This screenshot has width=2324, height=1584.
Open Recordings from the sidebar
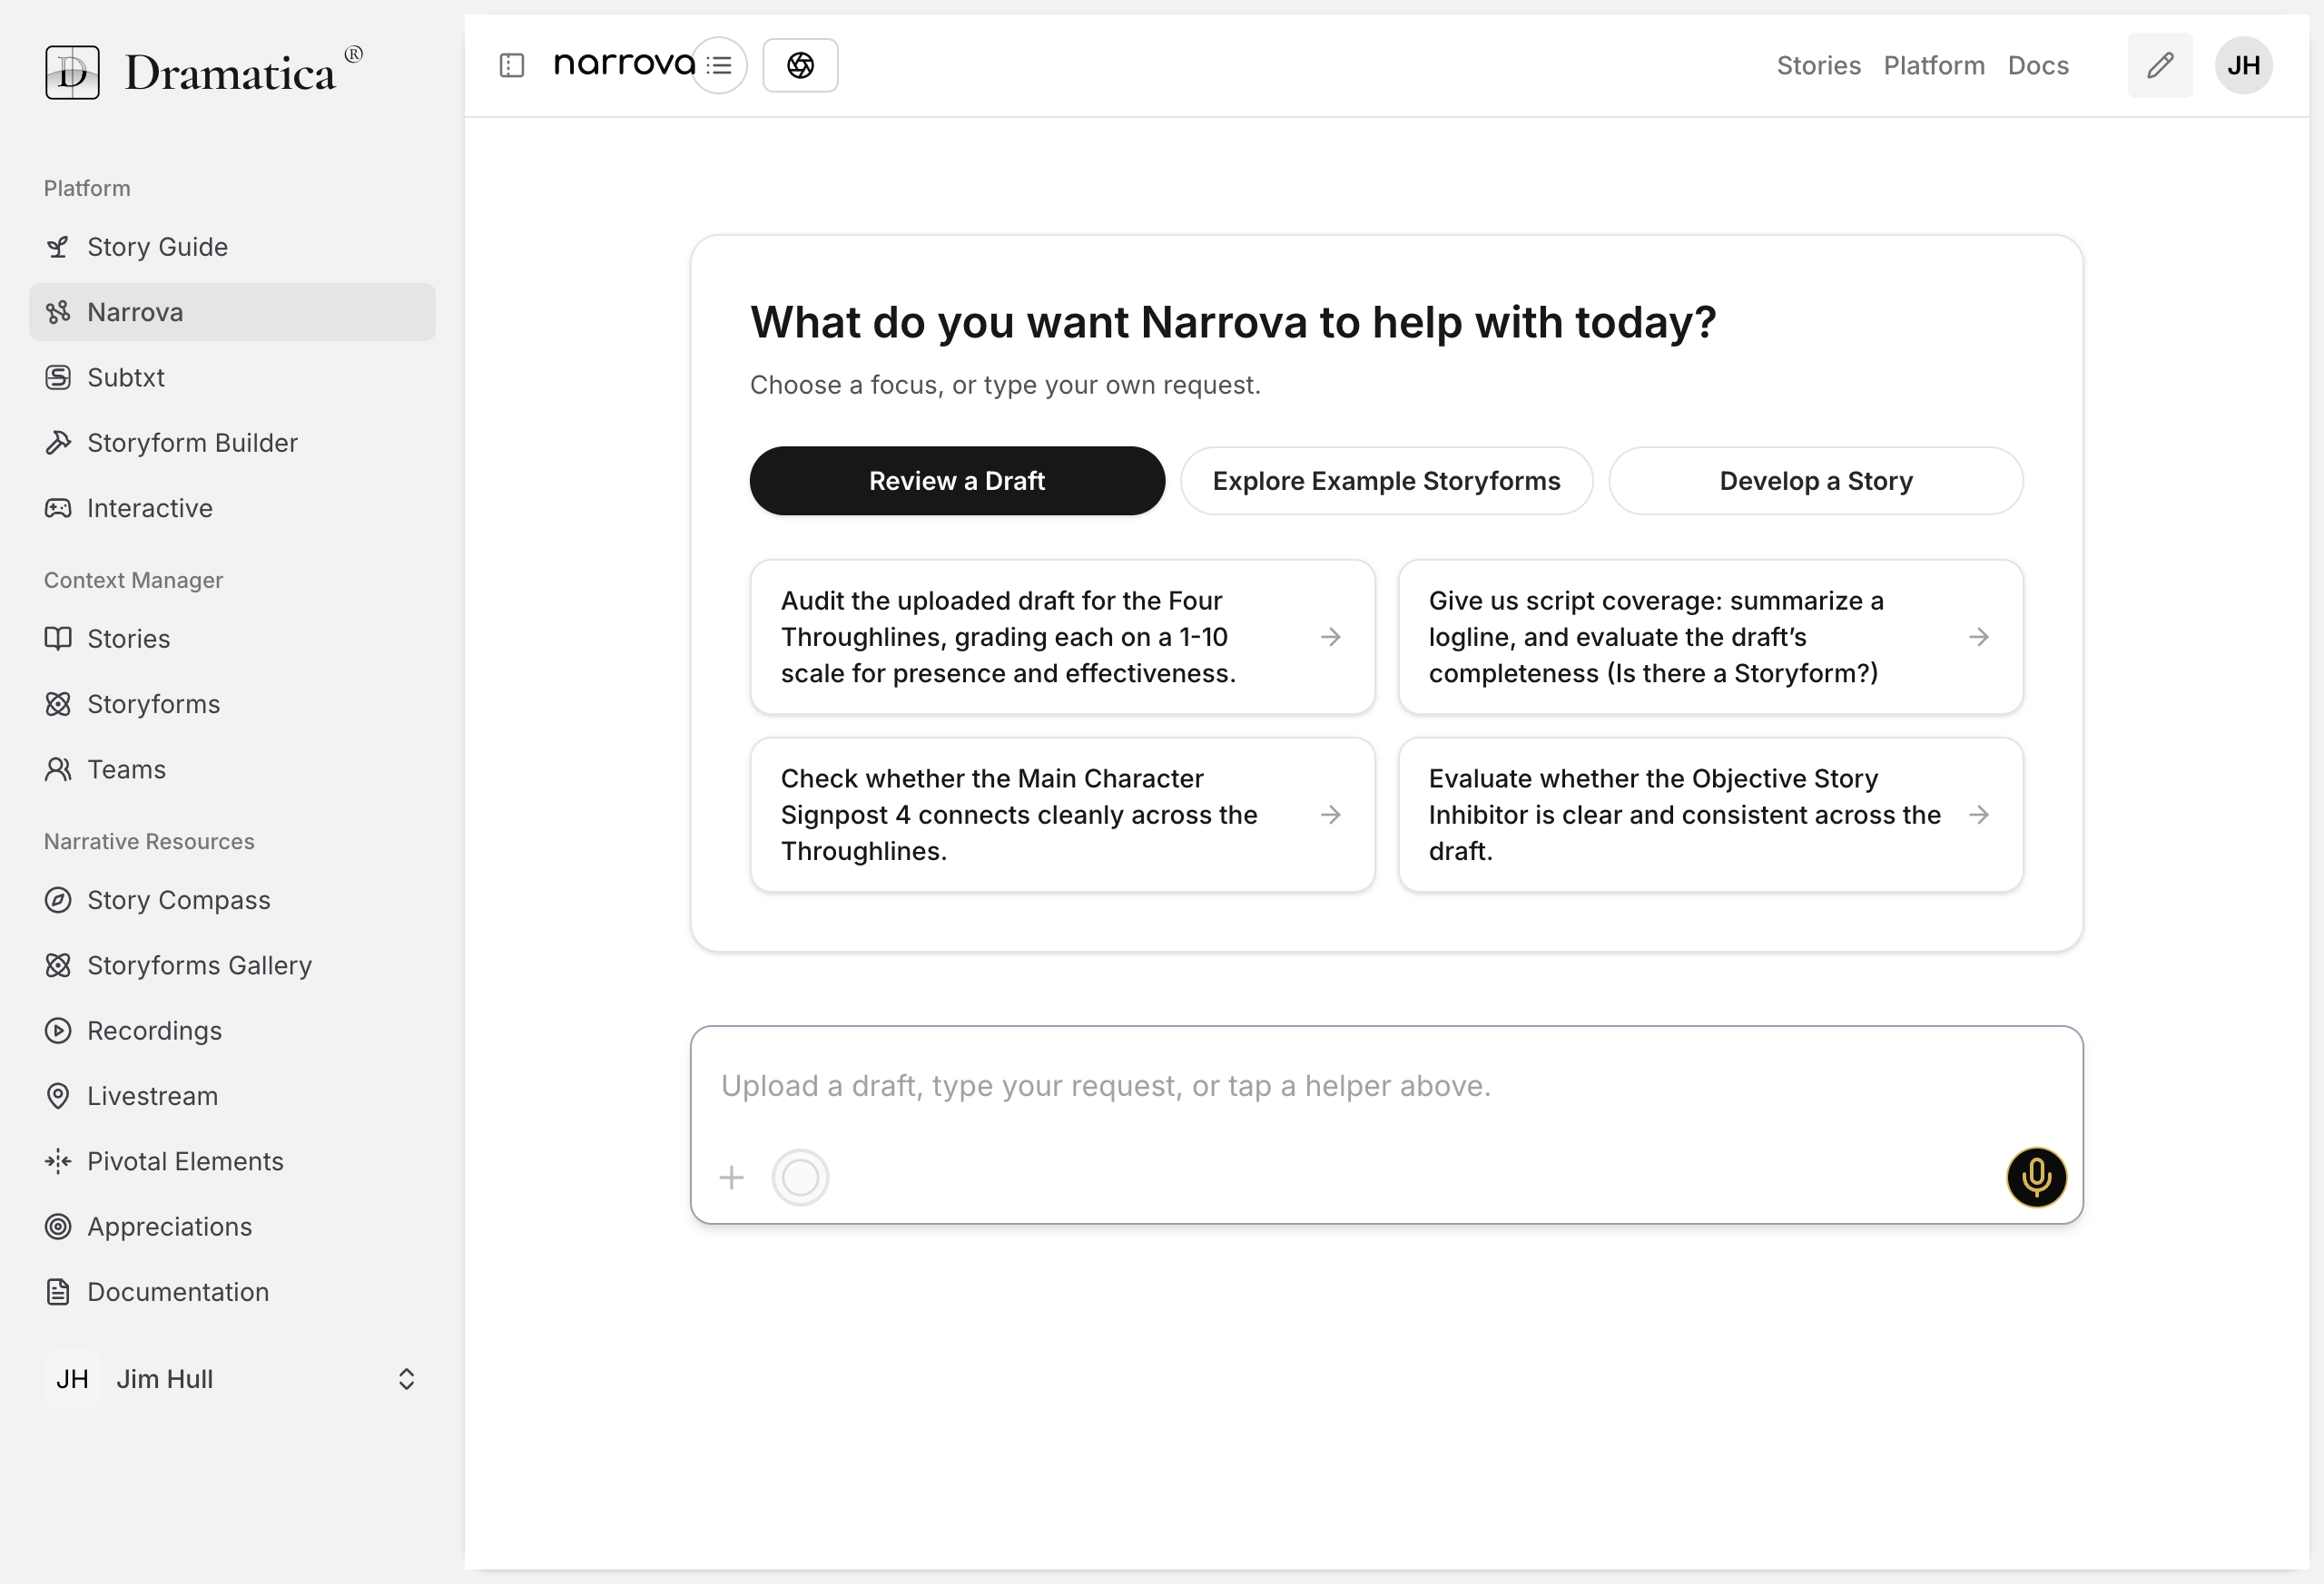pyautogui.click(x=154, y=1031)
